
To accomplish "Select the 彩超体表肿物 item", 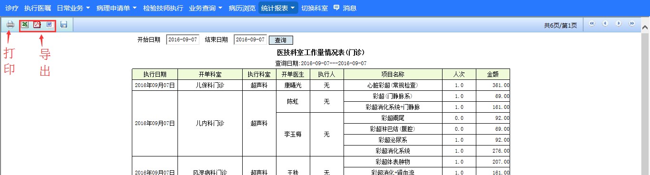I will pos(393,162).
